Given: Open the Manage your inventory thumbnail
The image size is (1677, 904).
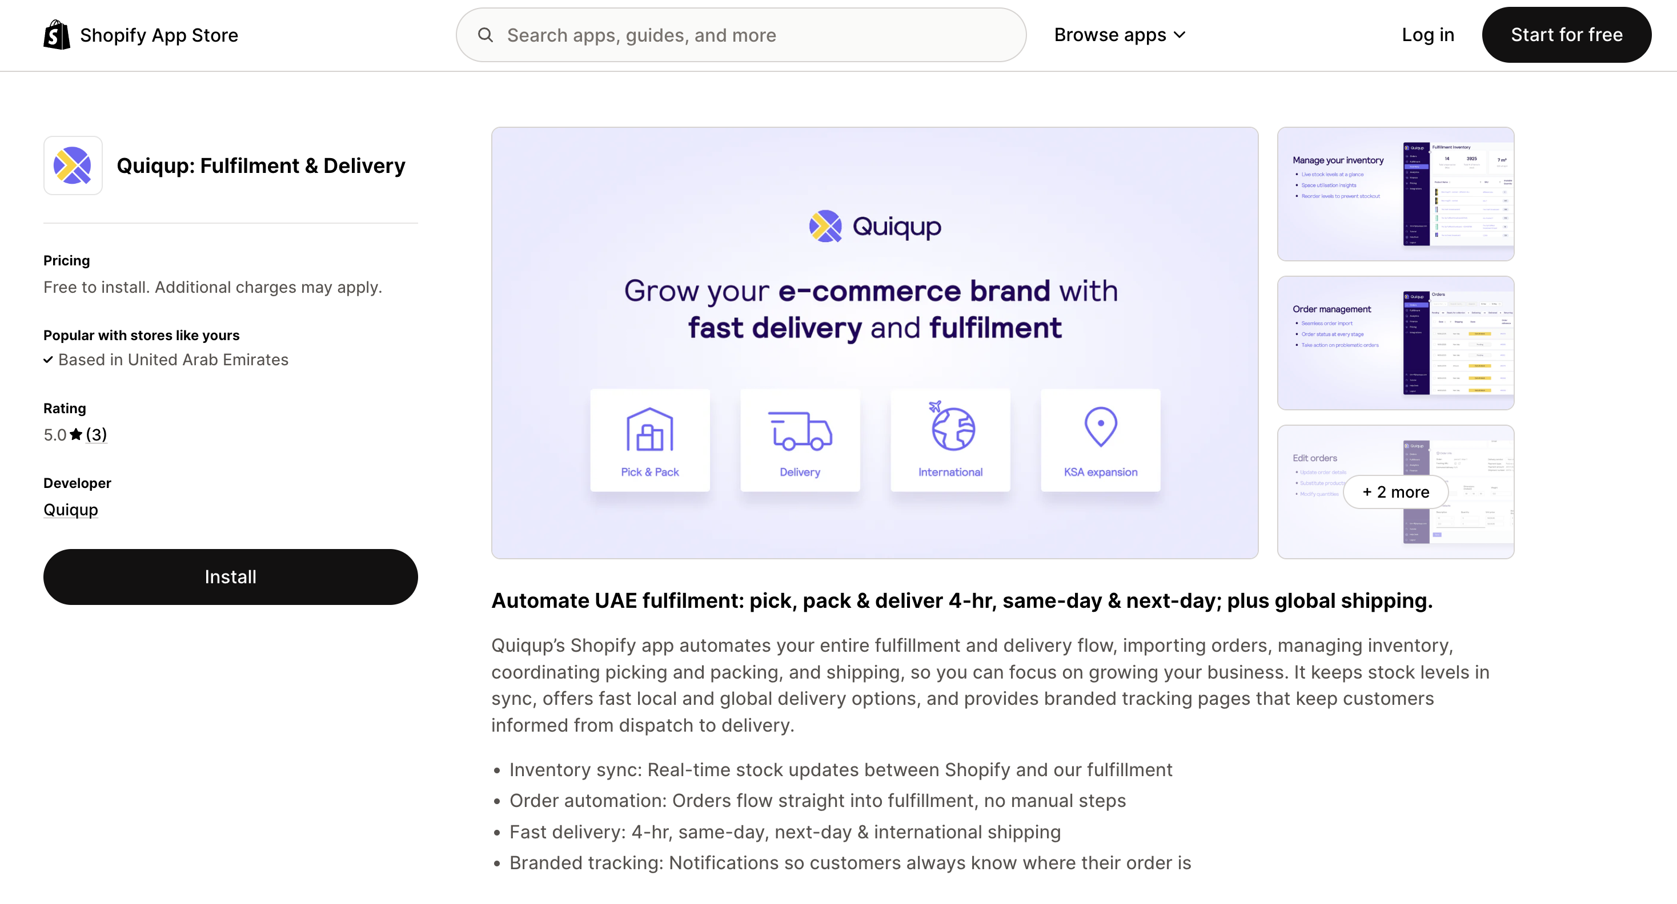Looking at the screenshot, I should pyautogui.click(x=1395, y=194).
